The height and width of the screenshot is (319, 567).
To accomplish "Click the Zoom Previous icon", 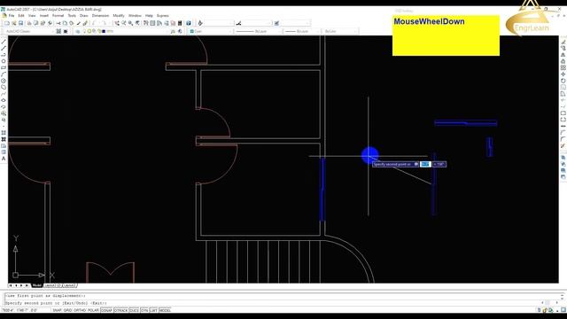I will point(137,23).
